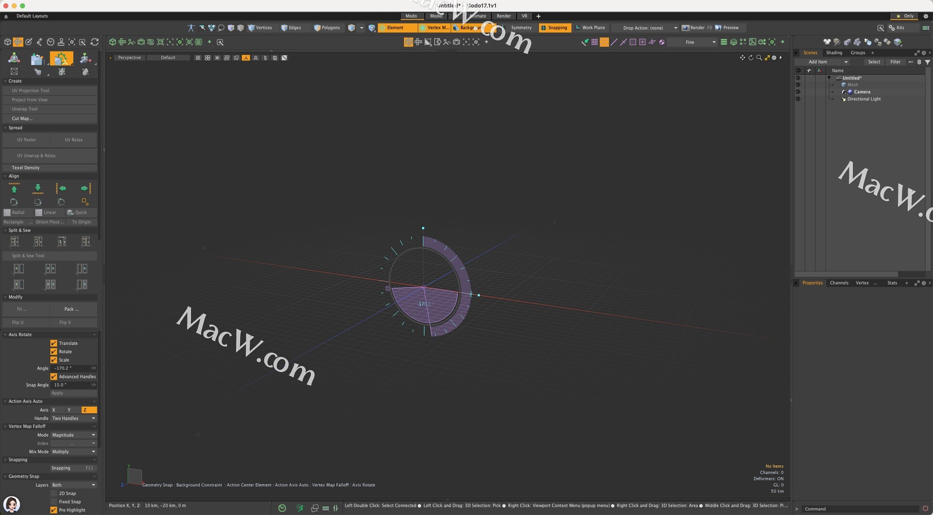933x515 pixels.
Task: Enable the 2D Snap checkbox
Action: [x=54, y=494]
